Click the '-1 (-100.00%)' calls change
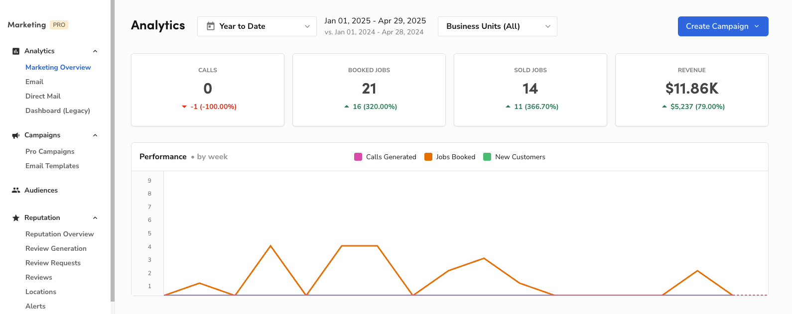Screen dimensions: 792x314 pyautogui.click(x=213, y=106)
